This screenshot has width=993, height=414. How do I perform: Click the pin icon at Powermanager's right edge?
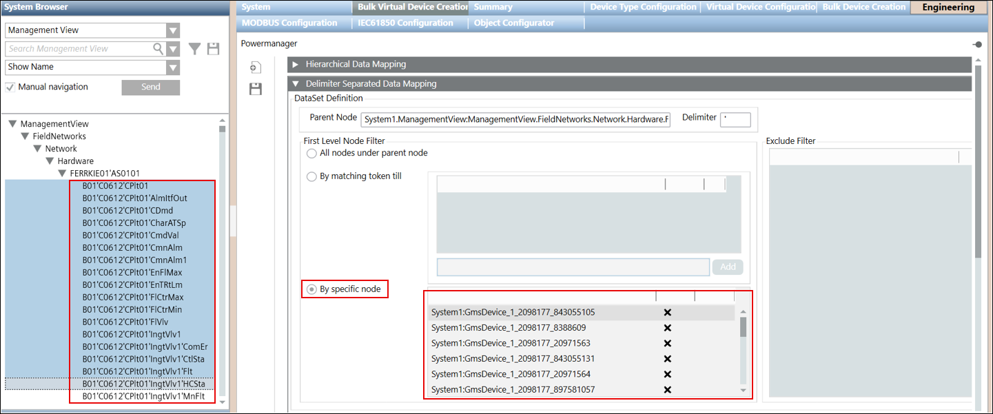click(977, 44)
